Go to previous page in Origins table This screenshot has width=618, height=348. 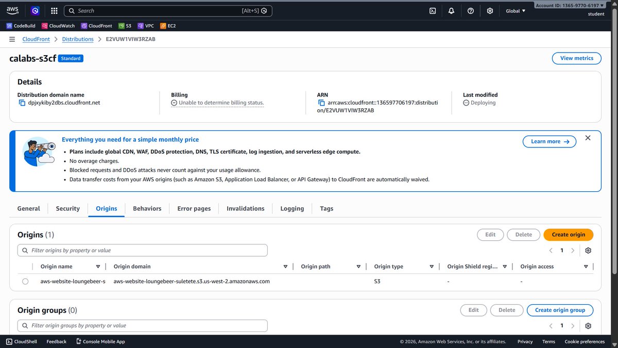click(x=551, y=250)
